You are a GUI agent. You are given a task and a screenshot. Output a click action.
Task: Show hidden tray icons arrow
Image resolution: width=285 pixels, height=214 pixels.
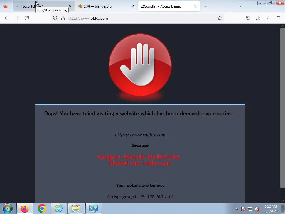tap(237, 209)
